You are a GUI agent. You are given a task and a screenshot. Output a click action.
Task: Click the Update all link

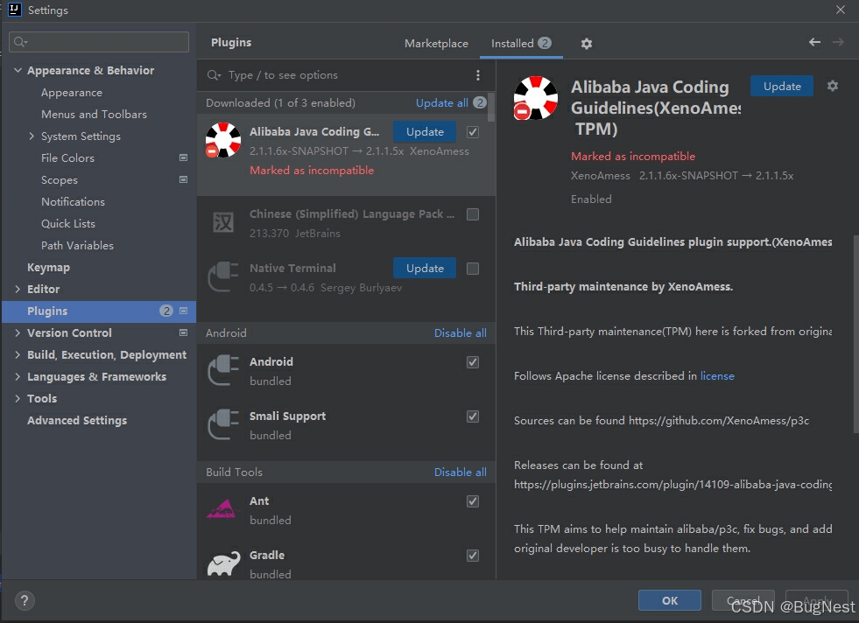click(441, 103)
